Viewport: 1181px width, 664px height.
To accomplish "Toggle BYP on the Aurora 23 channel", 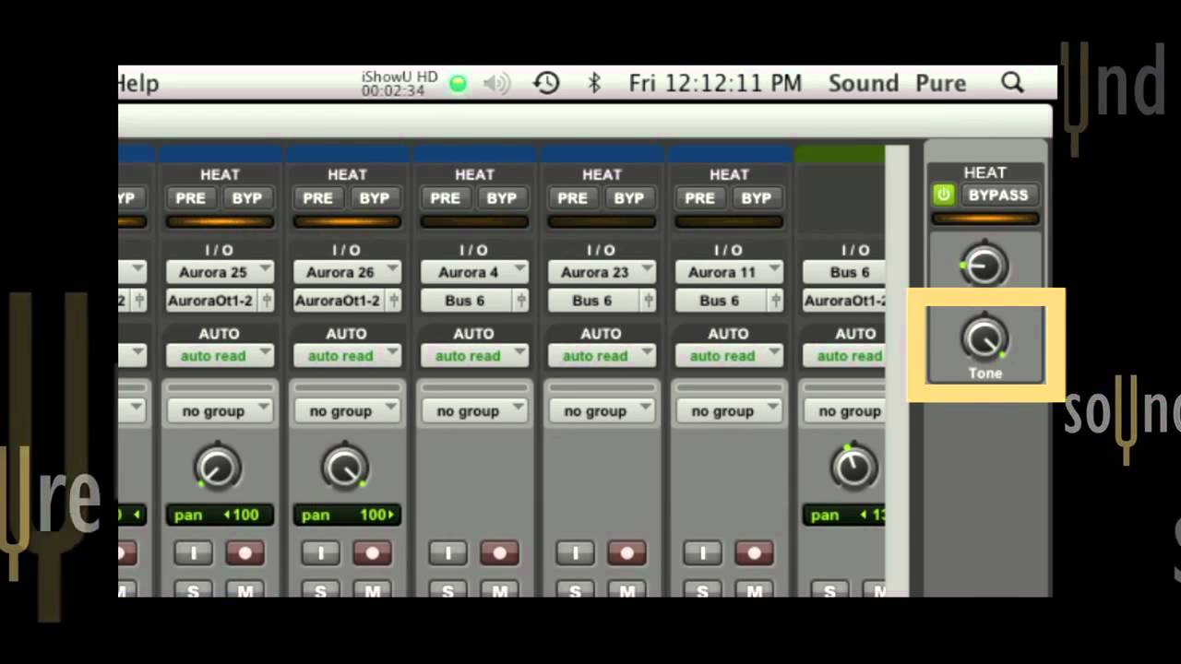I will point(628,197).
